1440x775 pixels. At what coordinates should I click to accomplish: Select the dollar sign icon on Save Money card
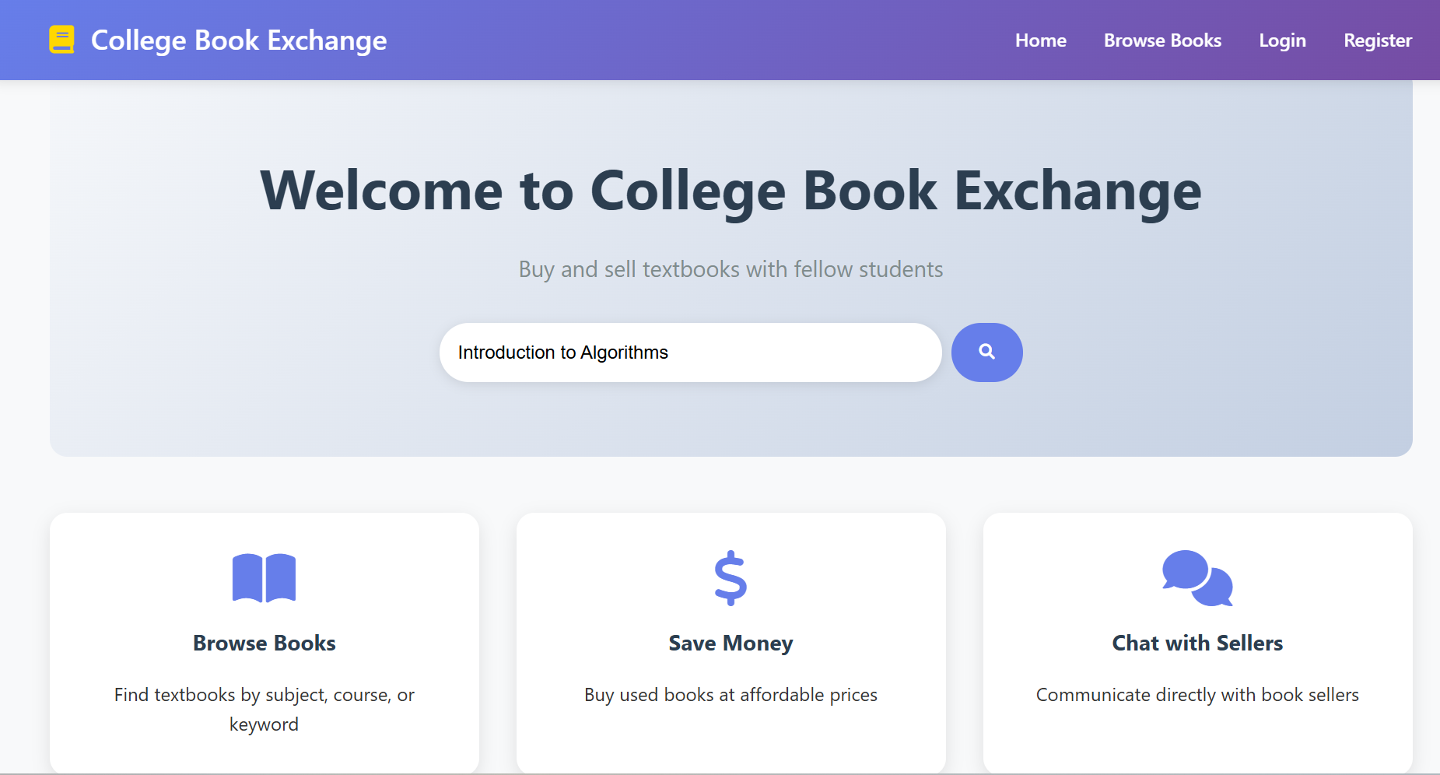click(730, 578)
